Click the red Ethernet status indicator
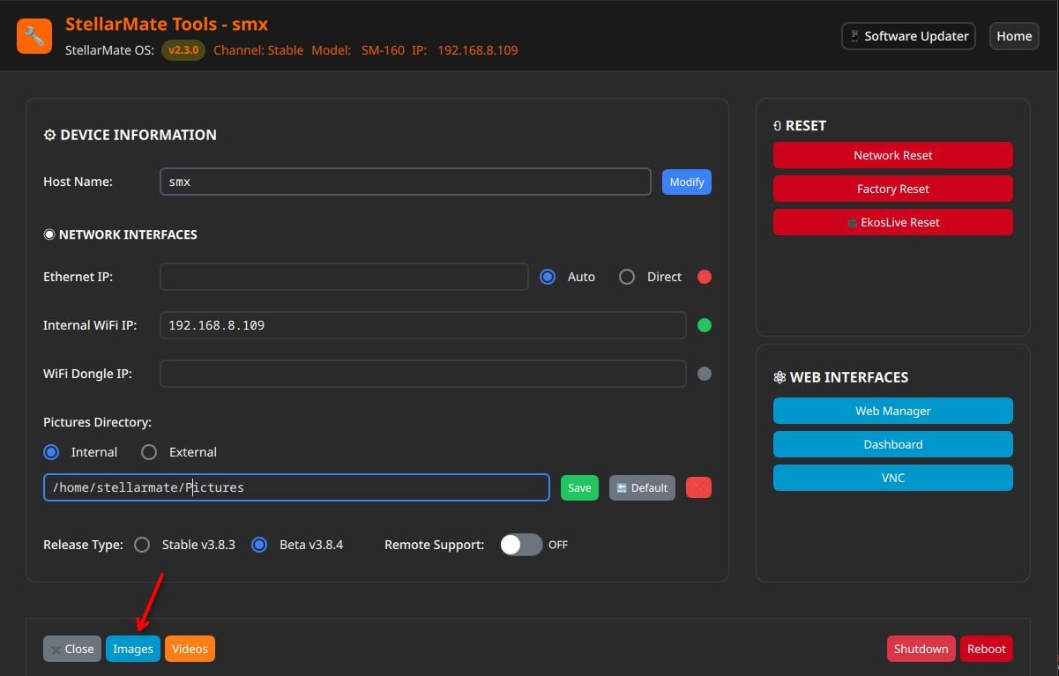 tap(705, 277)
